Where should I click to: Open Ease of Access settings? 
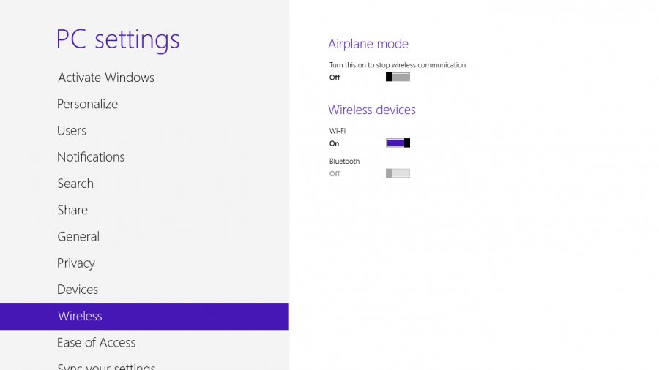tap(96, 343)
